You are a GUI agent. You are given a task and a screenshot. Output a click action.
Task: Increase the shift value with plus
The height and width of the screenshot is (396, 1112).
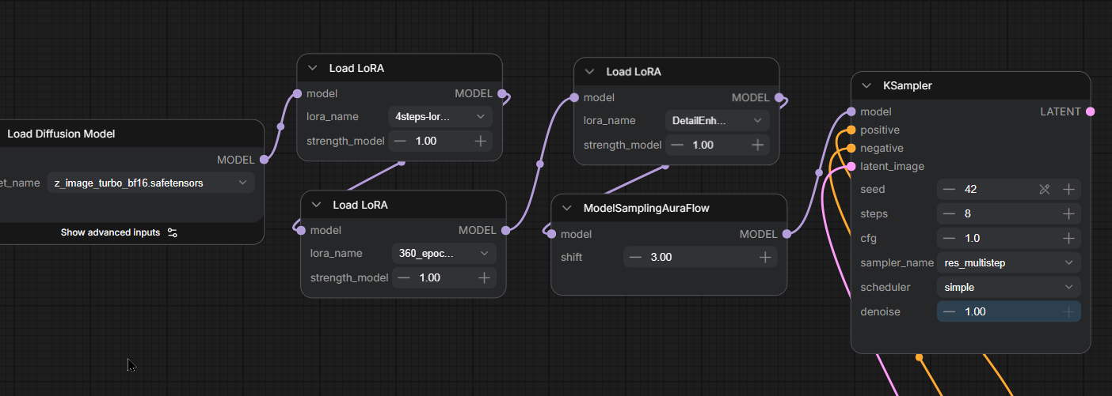pos(765,257)
